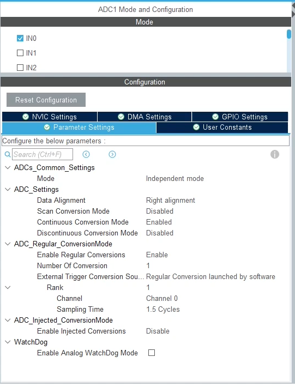This screenshot has height=387, width=295.
Task: Select Channel 0 value
Action: point(162,298)
